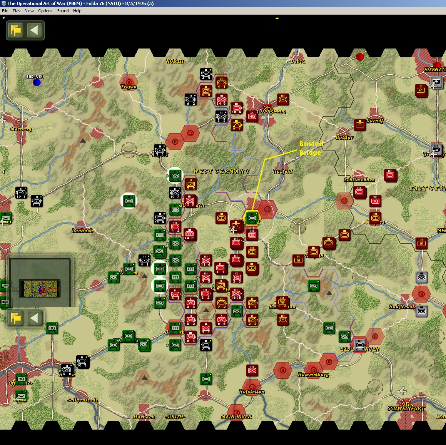Select the black 8 6 infantry unit
The width and height of the screenshot is (446, 445).
pyautogui.click(x=67, y=370)
